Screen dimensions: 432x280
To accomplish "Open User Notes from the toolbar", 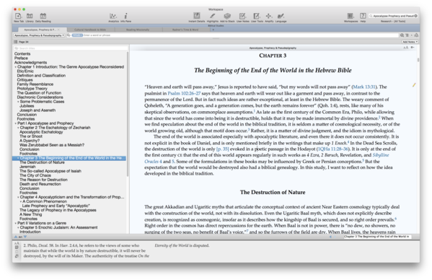I will 242,16.
